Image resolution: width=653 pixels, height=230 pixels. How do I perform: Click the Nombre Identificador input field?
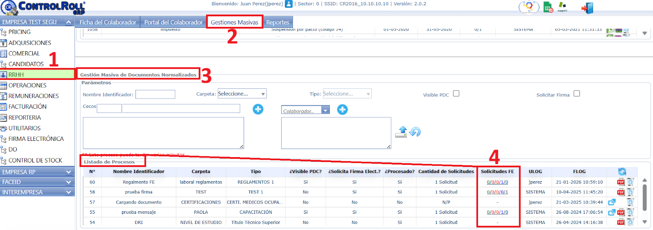155,94
